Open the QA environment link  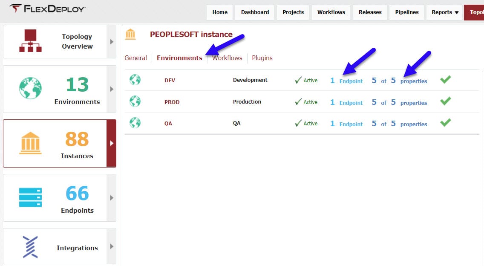pyautogui.click(x=168, y=124)
